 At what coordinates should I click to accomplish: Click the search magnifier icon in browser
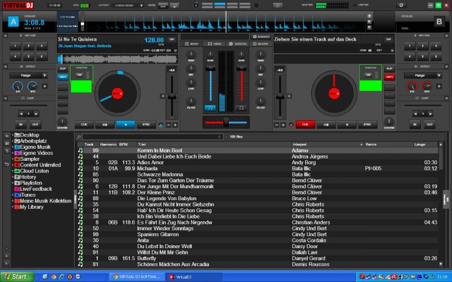[80, 136]
